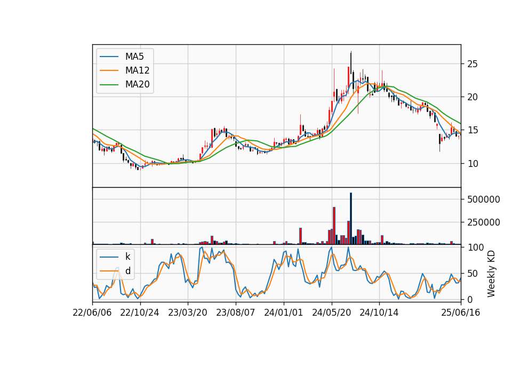Click the volume axis value 250000

[x=484, y=222]
